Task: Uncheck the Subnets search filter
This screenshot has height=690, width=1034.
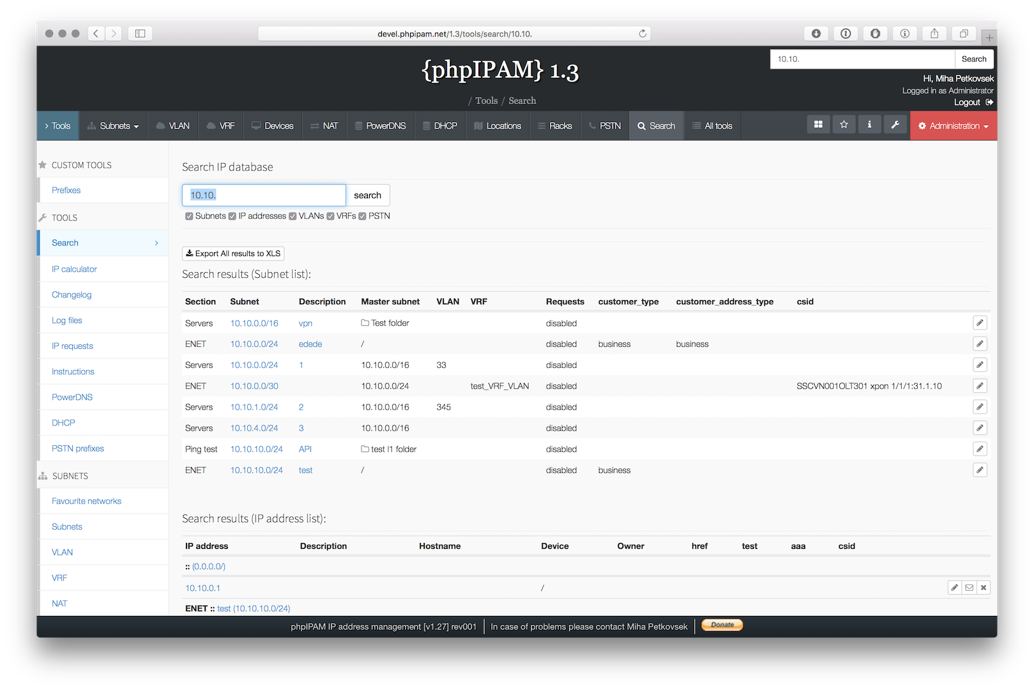Action: (x=189, y=217)
